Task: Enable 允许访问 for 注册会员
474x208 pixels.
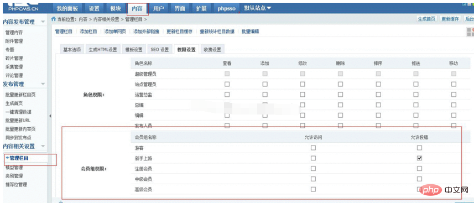Action: pos(313,168)
